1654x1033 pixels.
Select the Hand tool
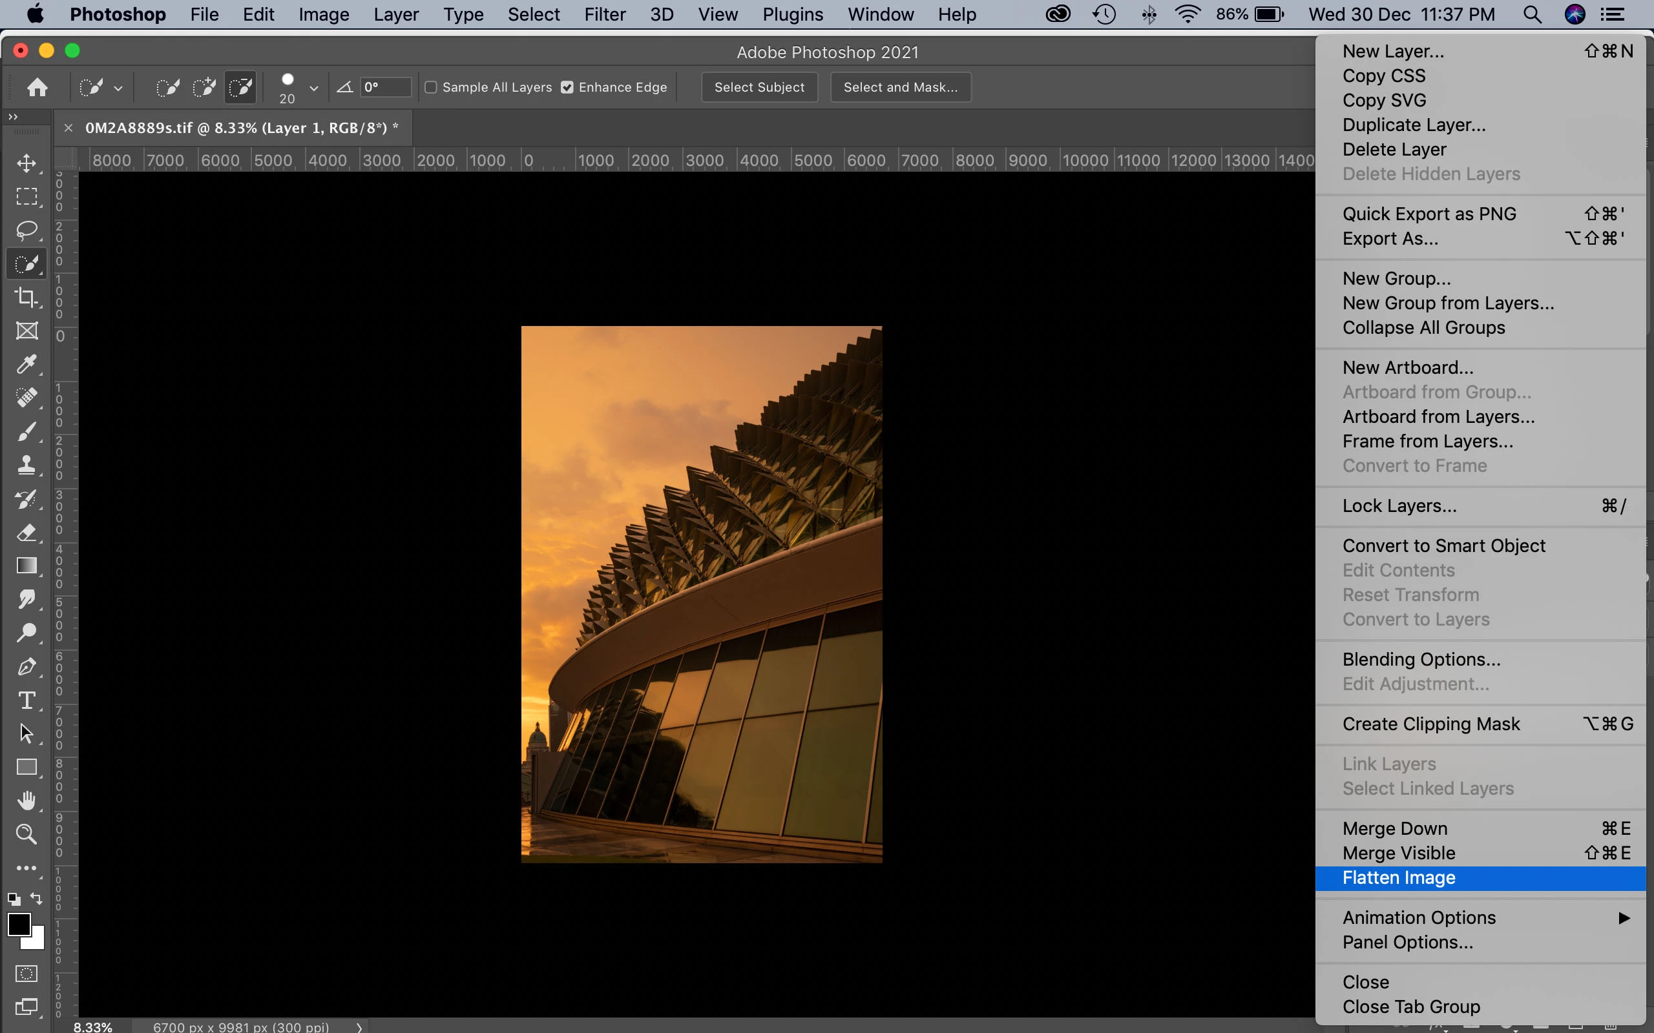tap(26, 800)
